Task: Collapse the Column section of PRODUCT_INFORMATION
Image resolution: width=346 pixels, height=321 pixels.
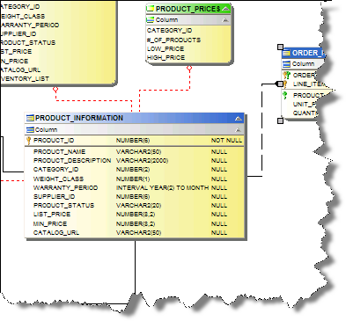Action: pyautogui.click(x=239, y=130)
